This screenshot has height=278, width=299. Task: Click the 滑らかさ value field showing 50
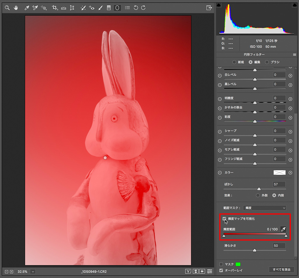pos(279,246)
